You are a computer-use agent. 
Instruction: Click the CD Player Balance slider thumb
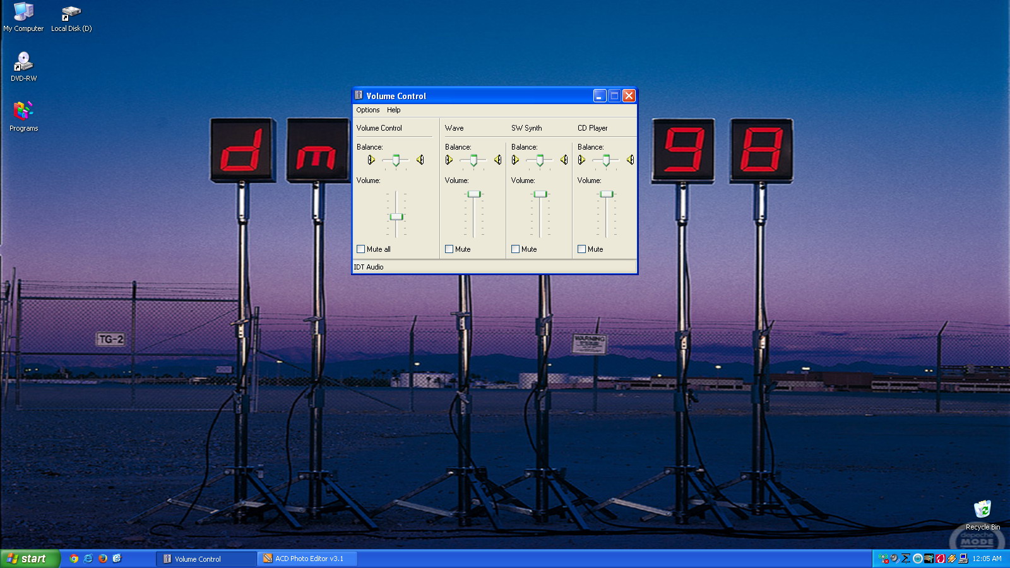[x=606, y=160]
